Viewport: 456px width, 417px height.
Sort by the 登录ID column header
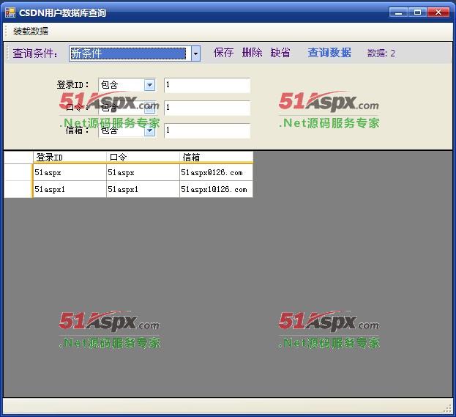[70, 158]
